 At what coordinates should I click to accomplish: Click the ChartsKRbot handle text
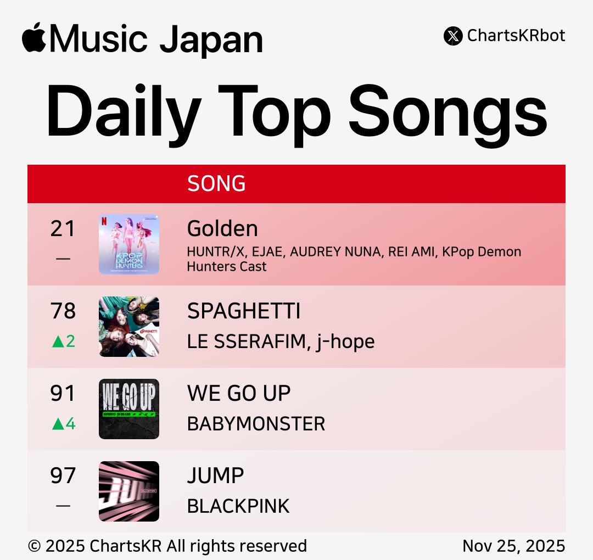[516, 36]
